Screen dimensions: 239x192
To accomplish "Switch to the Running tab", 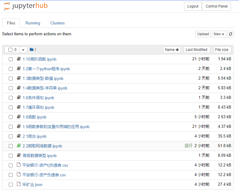I will click(x=33, y=23).
